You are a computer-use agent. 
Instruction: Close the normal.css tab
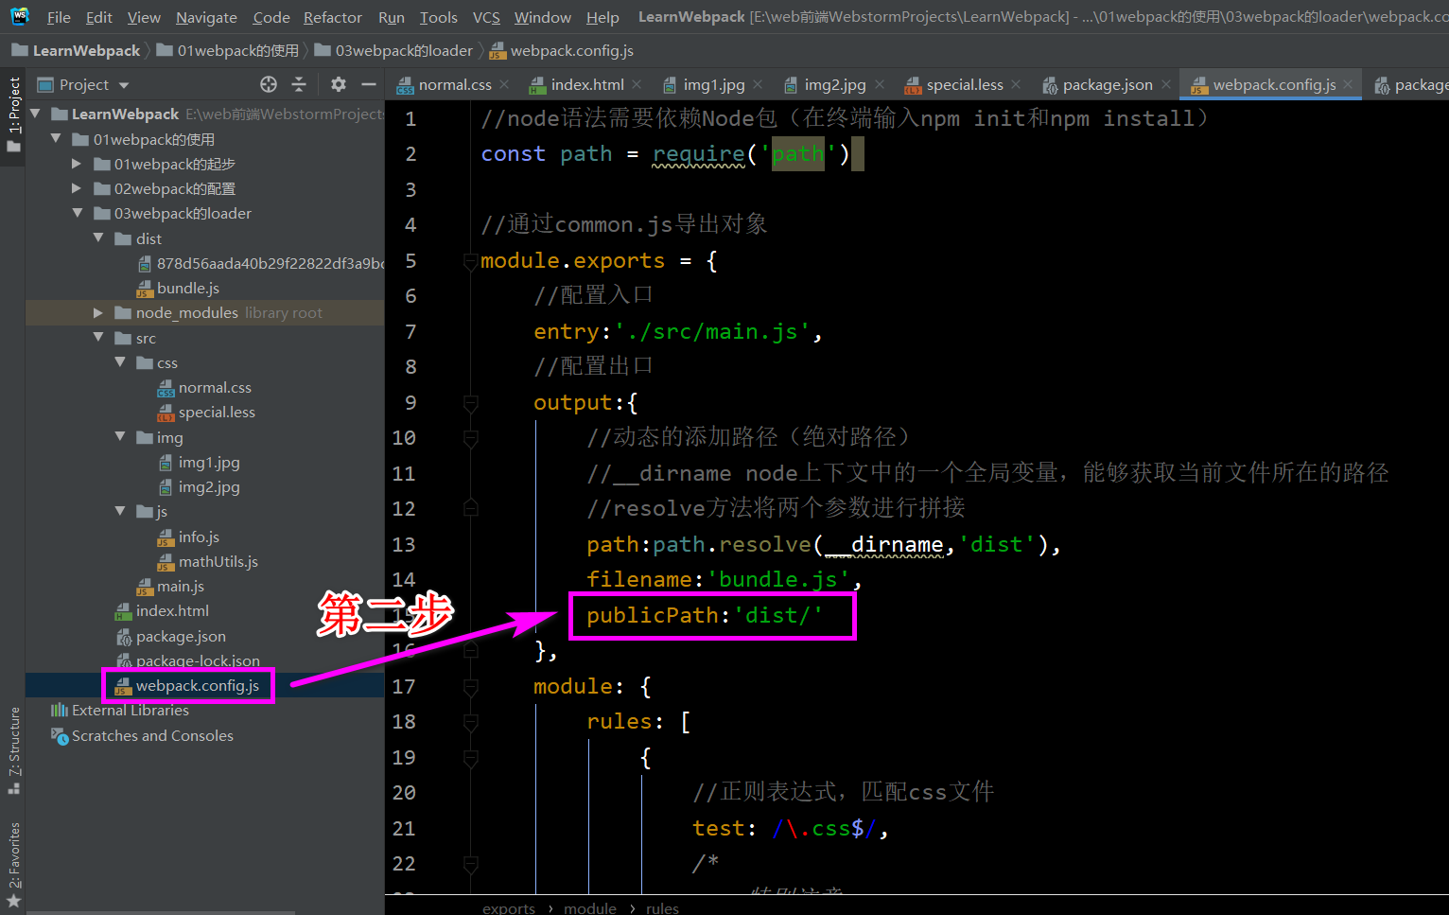click(x=504, y=84)
